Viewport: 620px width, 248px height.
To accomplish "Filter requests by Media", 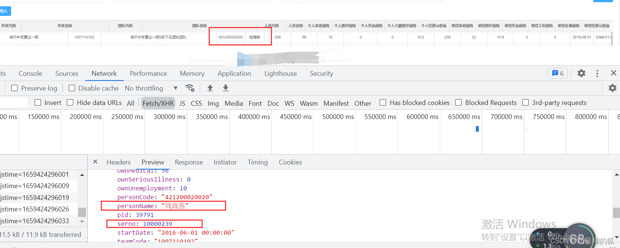I will 234,103.
